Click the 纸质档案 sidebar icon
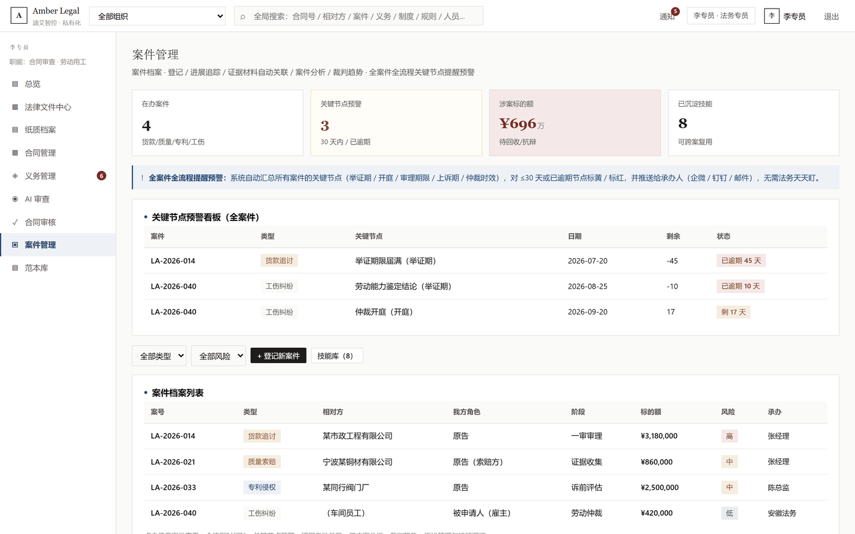This screenshot has width=855, height=534. coord(15,130)
